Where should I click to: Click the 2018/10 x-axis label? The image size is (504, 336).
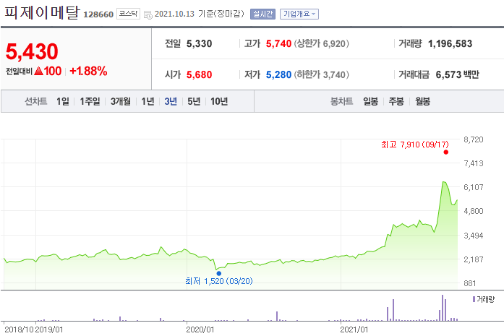pyautogui.click(x=19, y=329)
